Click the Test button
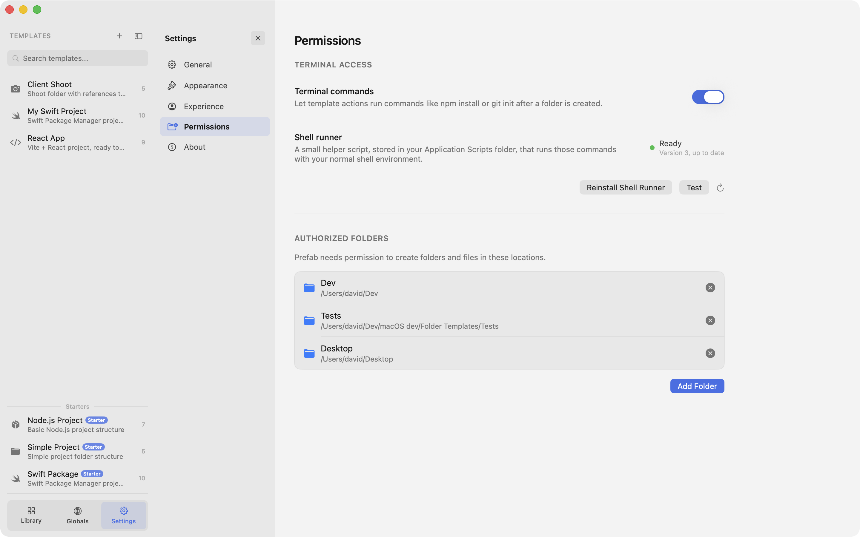Viewport: 860px width, 537px height. [694, 188]
